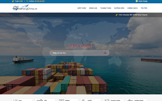Image resolution: width=162 pixels, height=101 pixels.
Task: Click the Doàn Trương user avatar icon
Action: pos(137,1)
